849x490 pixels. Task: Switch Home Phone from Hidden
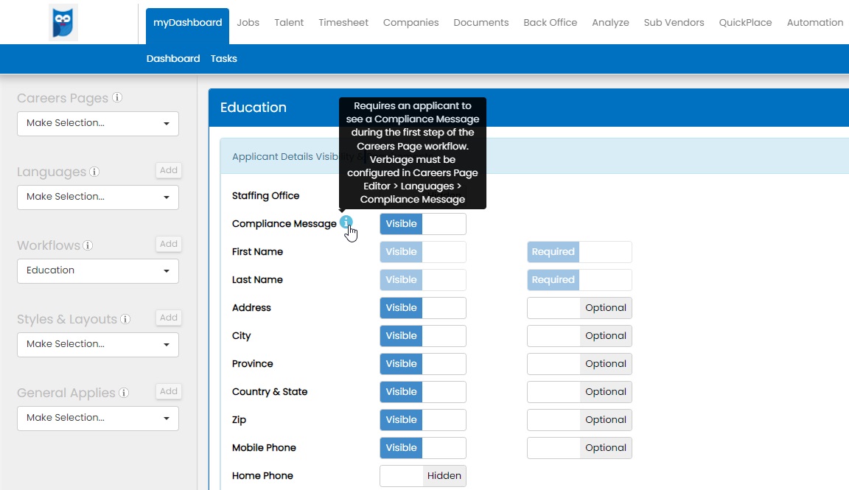(422, 476)
